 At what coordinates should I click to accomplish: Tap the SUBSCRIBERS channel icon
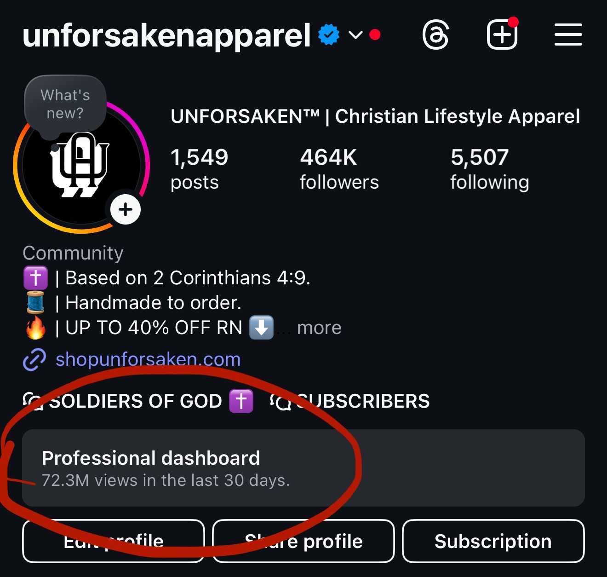tap(281, 402)
